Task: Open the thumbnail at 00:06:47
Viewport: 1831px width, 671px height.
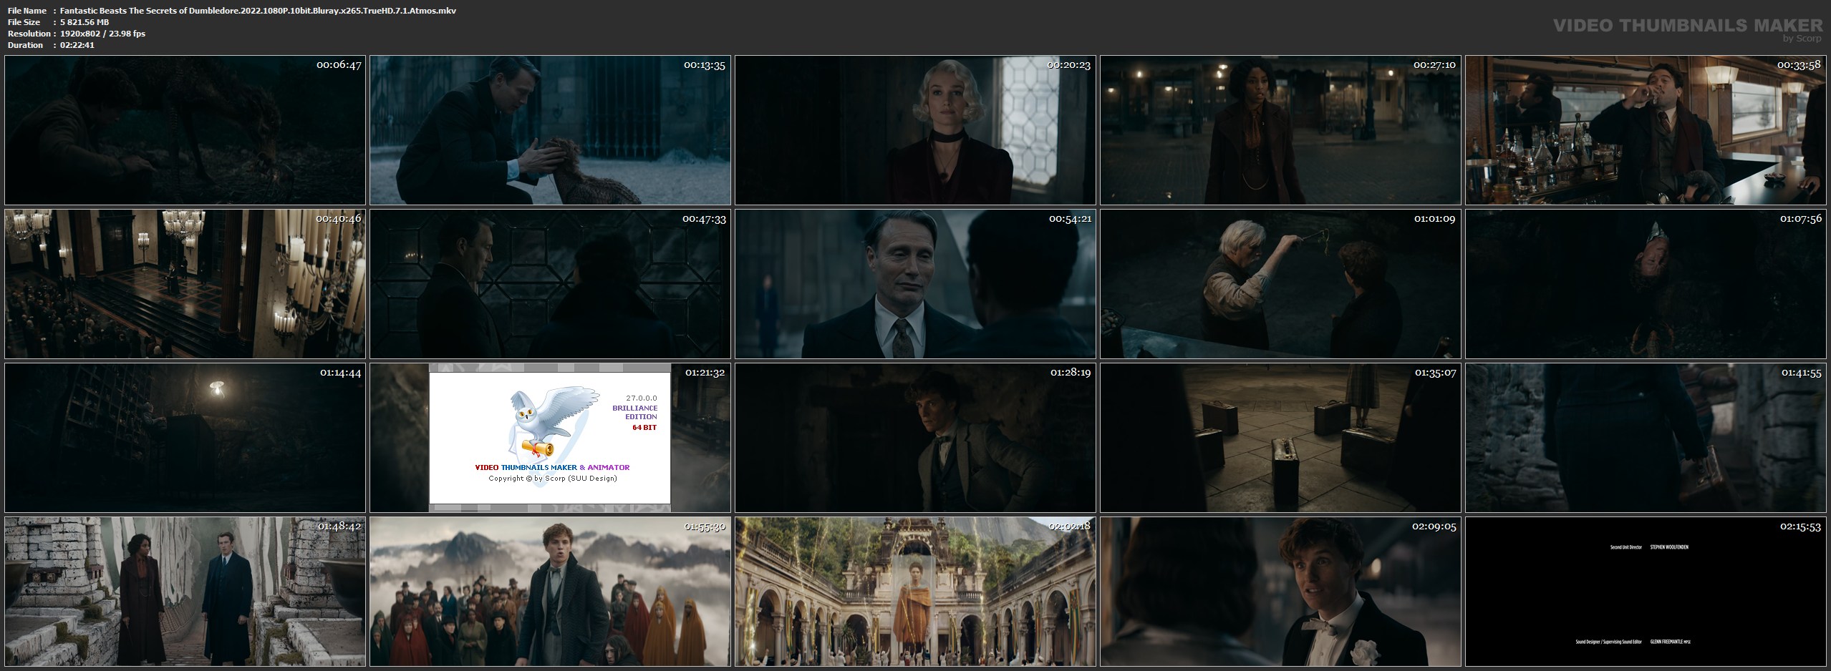Action: tap(185, 130)
